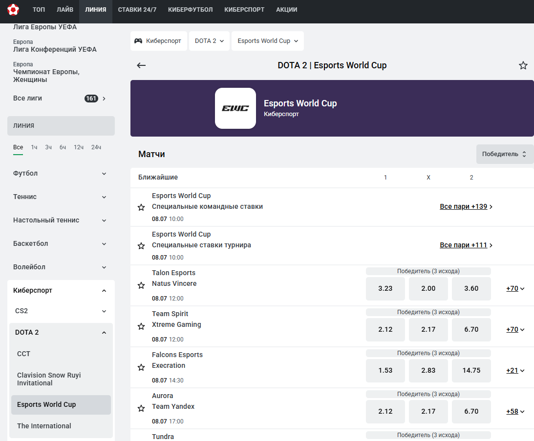This screenshot has height=441, width=534.
Task: Bet on Natus Vincere at 3.60
Action: pos(471,288)
